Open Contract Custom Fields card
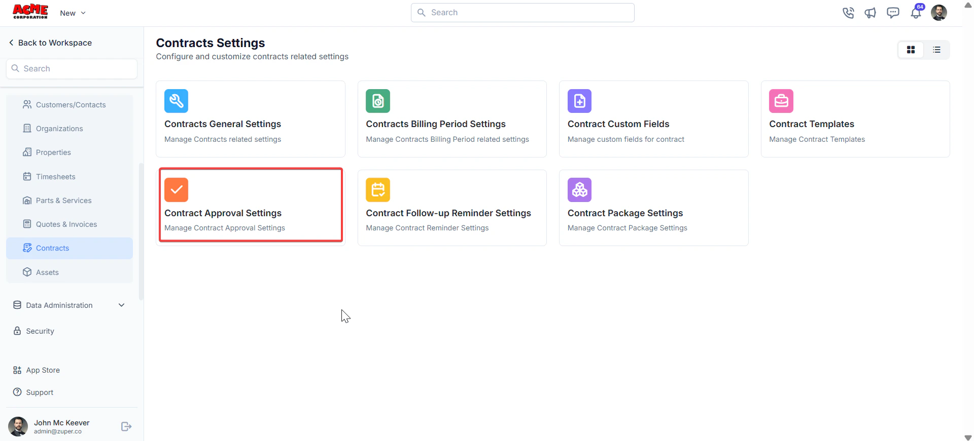Viewport: 974px width, 441px height. coord(653,119)
